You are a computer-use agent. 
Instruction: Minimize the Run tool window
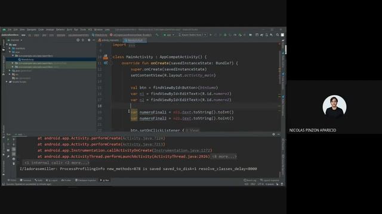coord(279,134)
